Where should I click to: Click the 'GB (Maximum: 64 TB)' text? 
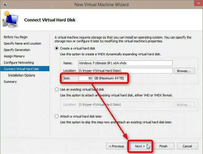[109, 78]
